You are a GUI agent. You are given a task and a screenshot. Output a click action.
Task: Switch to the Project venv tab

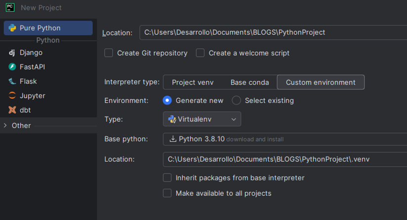pos(193,82)
